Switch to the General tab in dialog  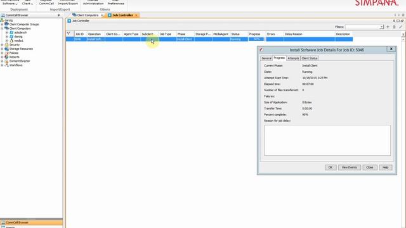point(266,58)
